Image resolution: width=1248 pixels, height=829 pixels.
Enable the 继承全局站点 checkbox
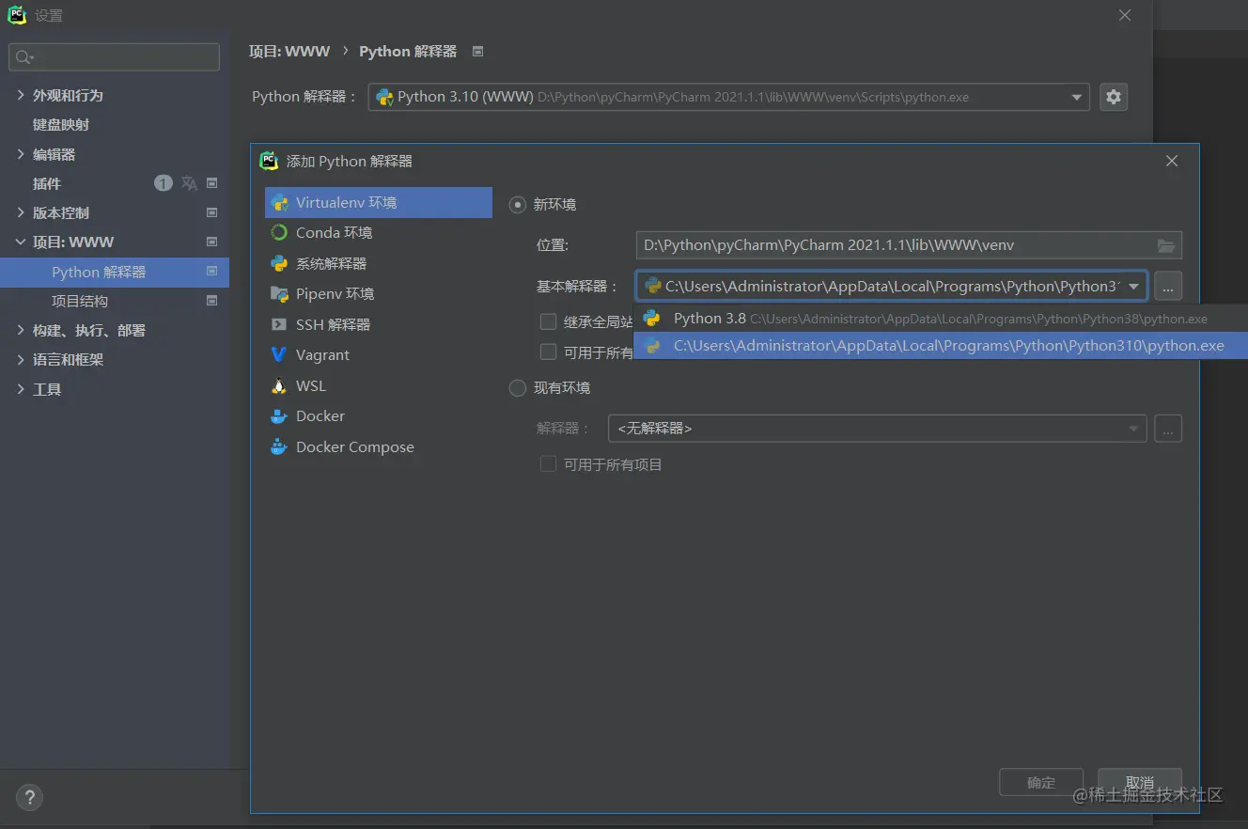click(x=548, y=322)
